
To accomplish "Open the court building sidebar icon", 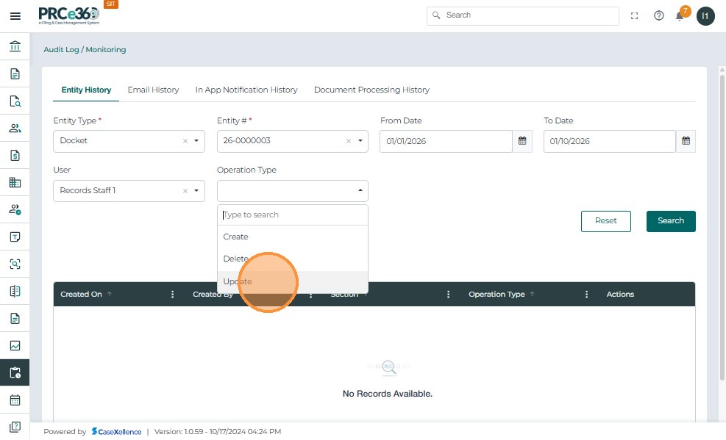I will pyautogui.click(x=15, y=46).
